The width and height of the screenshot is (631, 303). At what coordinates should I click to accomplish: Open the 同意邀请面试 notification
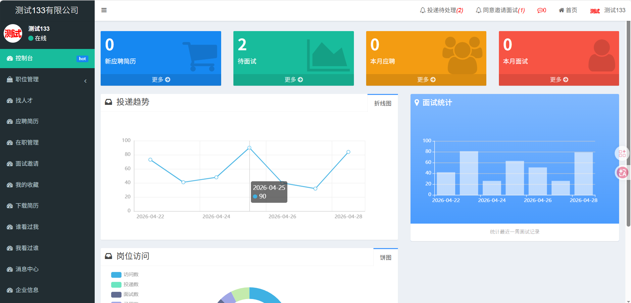(500, 10)
